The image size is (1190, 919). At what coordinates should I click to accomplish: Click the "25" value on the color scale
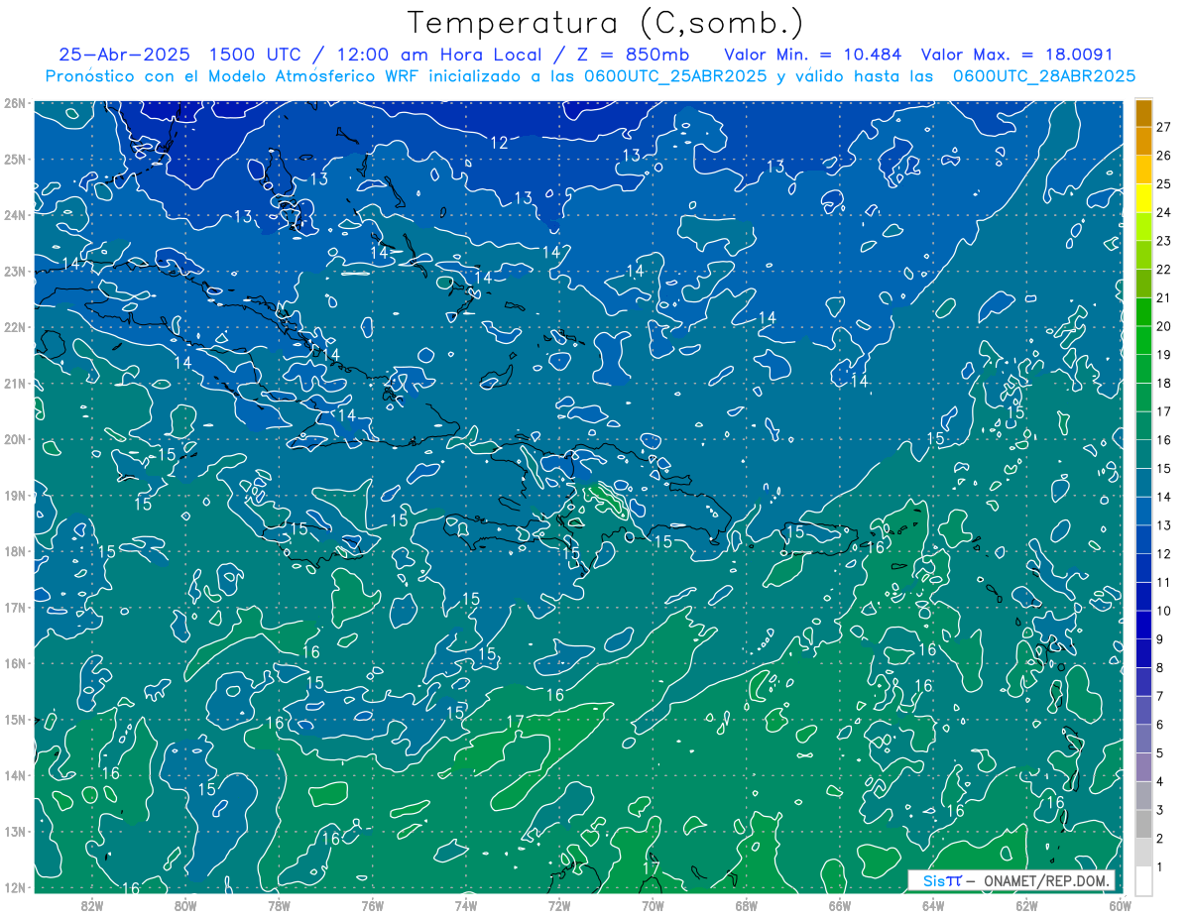pos(1164,184)
